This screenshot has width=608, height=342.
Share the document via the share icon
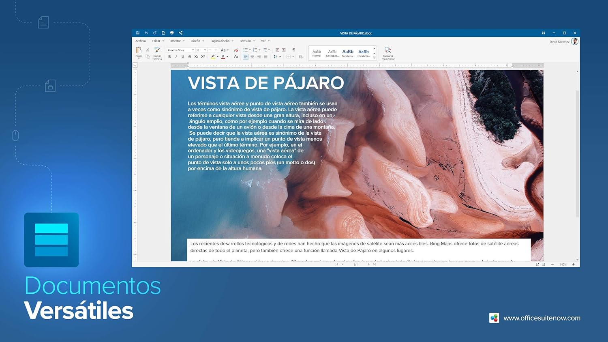180,33
